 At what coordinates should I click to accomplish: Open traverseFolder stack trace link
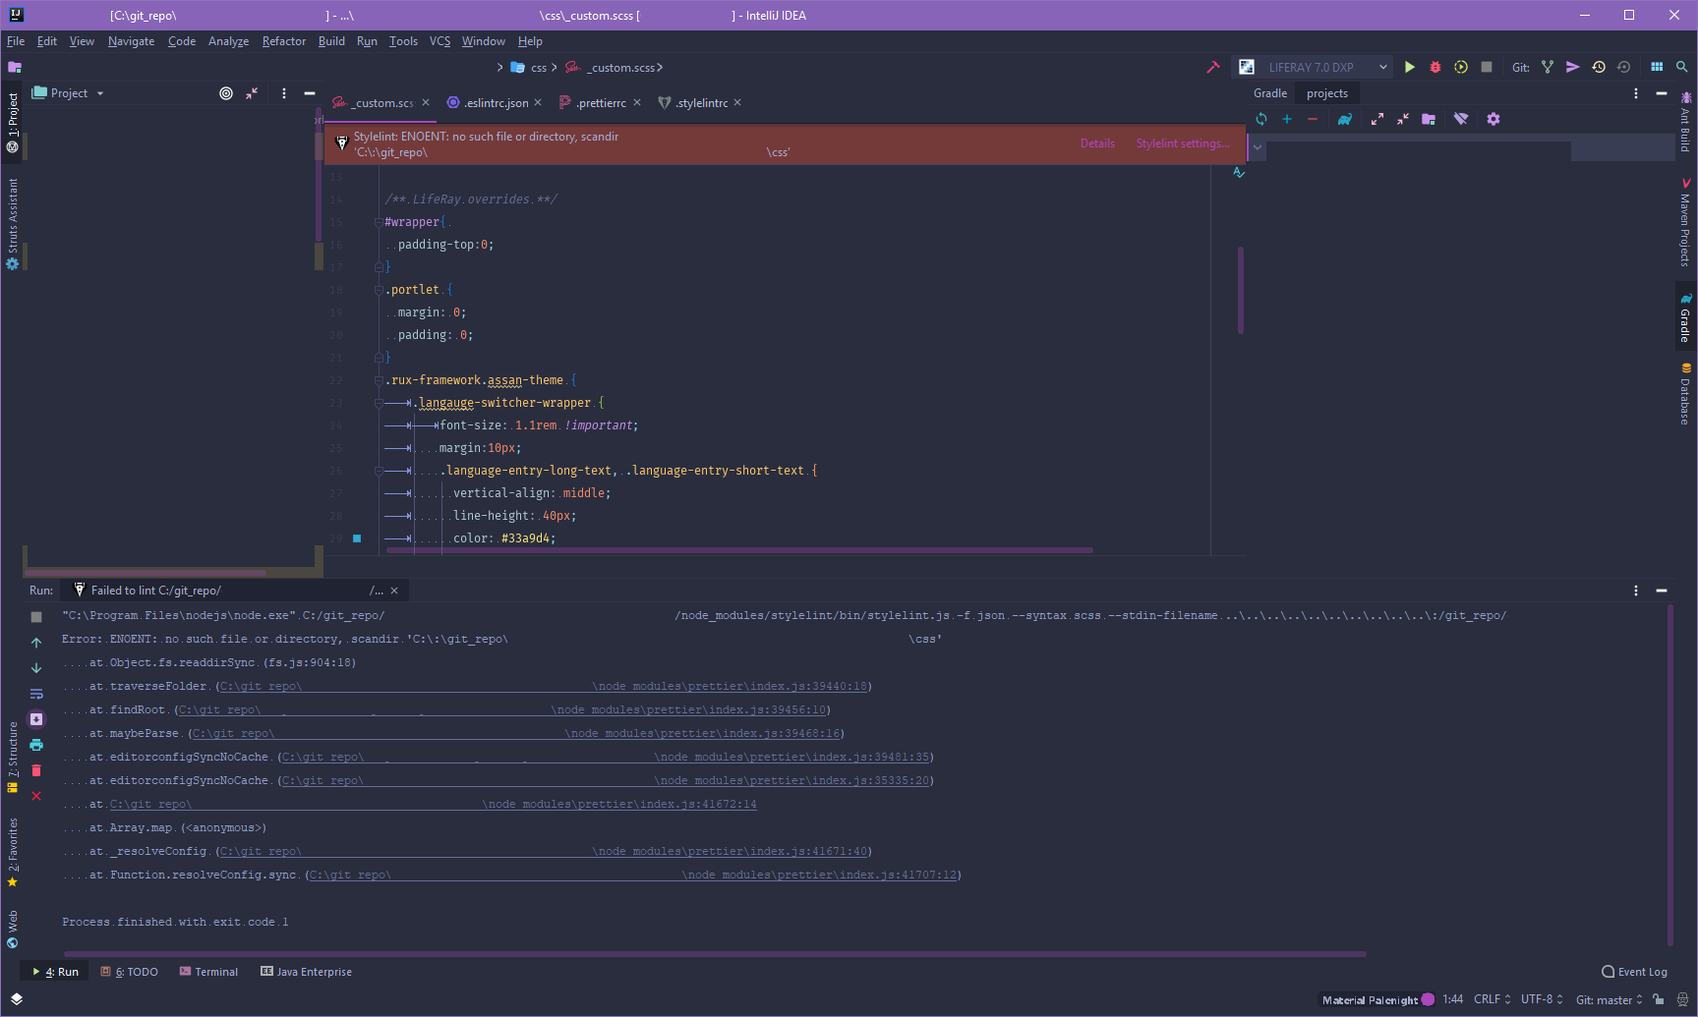pyautogui.click(x=544, y=687)
